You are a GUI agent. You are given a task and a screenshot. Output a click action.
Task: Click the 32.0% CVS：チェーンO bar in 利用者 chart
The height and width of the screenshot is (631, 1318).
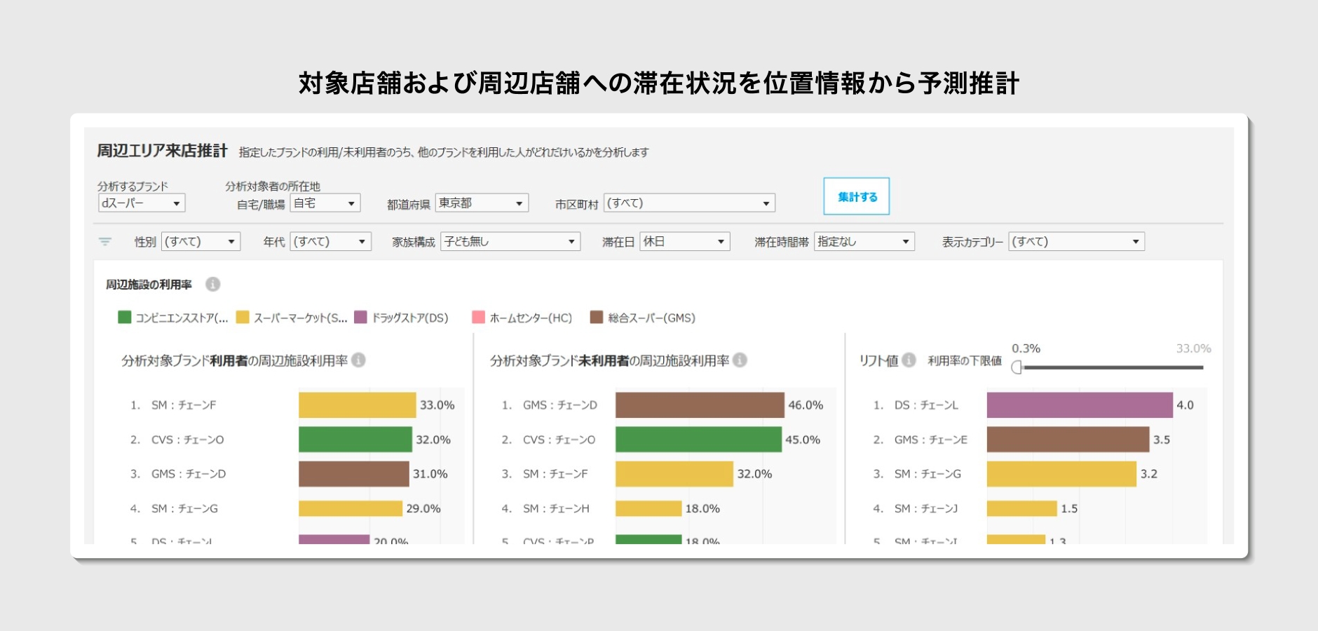(355, 439)
